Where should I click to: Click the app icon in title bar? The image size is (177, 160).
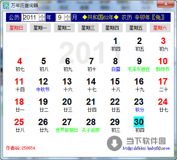click(x=6, y=5)
